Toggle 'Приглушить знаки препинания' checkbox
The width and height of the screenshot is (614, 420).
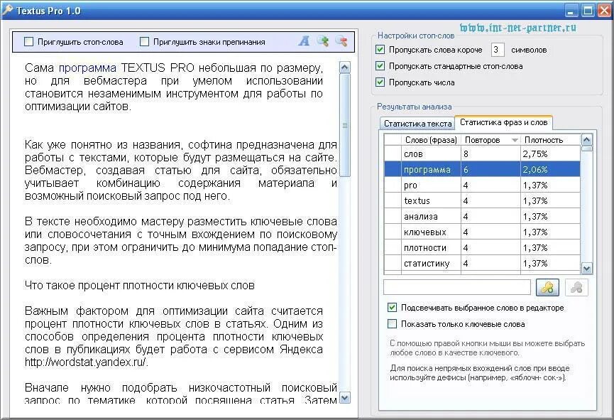coord(145,41)
